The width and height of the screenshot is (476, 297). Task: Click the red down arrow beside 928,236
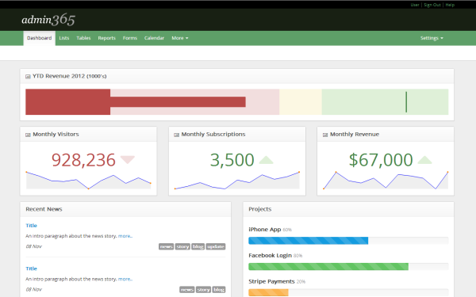128,160
